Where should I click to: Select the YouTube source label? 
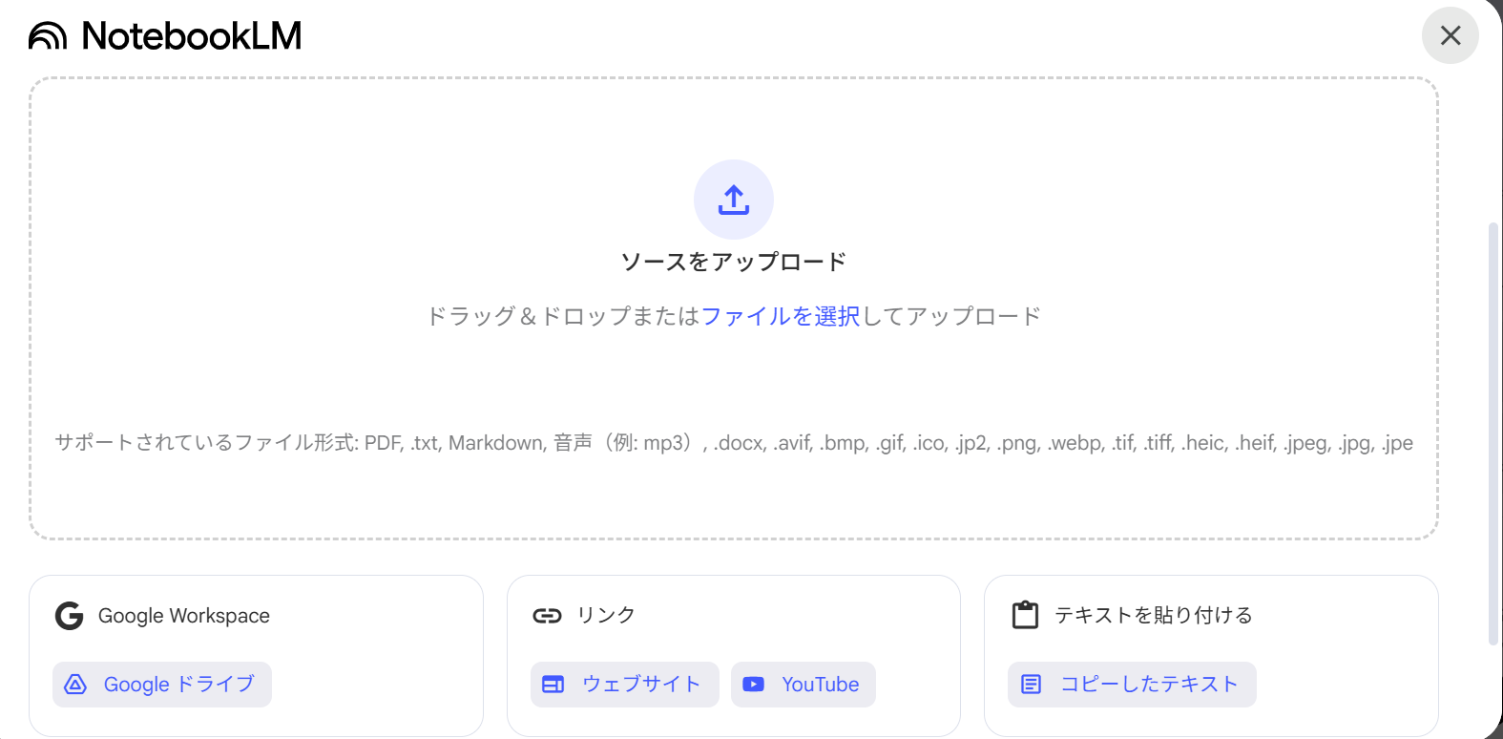[x=820, y=685]
